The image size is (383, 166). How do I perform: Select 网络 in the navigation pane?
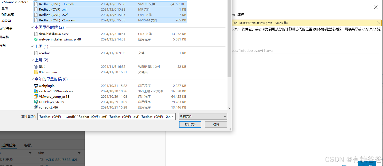(3, 45)
